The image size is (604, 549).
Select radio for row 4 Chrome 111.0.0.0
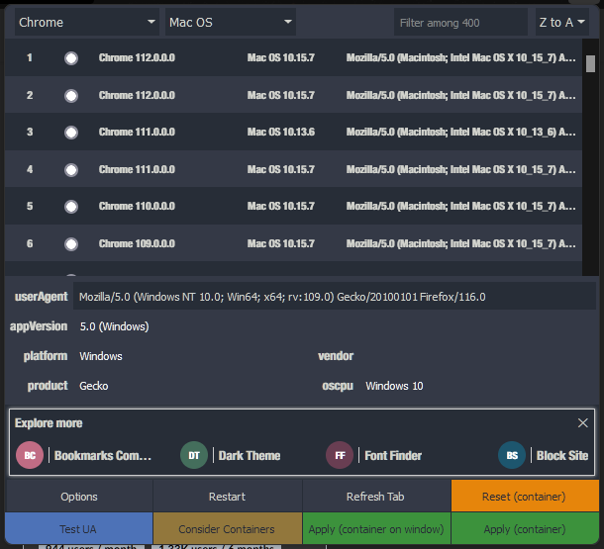[x=71, y=170]
